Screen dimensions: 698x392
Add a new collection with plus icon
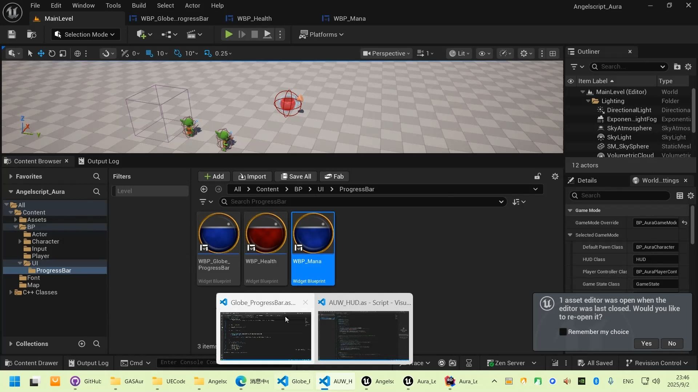82,344
